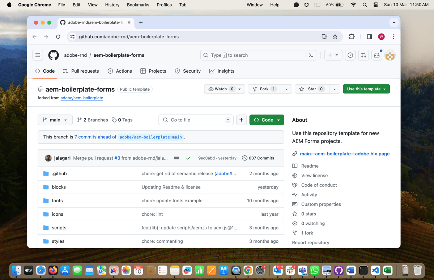Toggle the browser sidebar panel icon
Image resolution: width=434 pixels, height=280 pixels.
[369, 36]
